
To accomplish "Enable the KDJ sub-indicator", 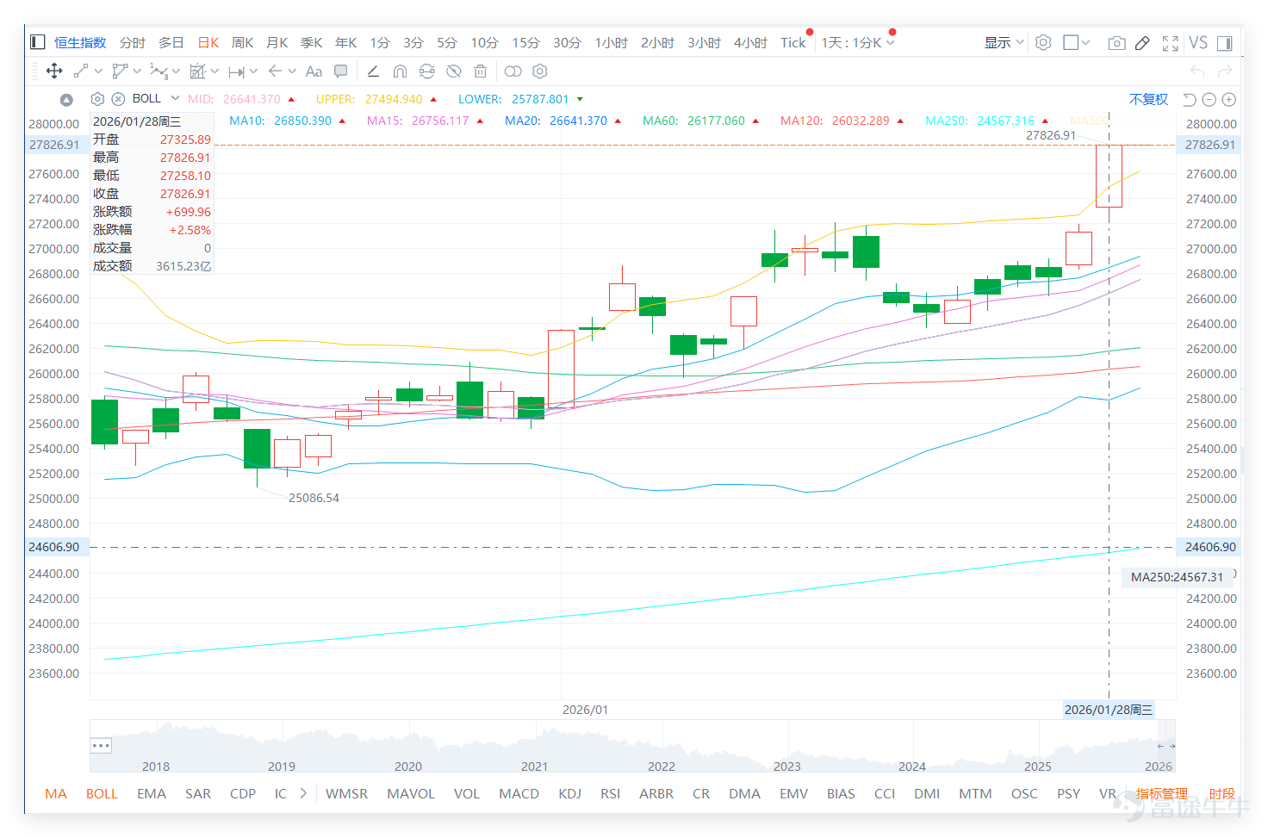I will (569, 793).
